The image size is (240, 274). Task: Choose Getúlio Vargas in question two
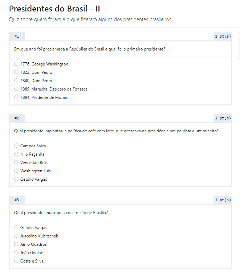click(16, 179)
